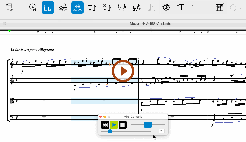The width and height of the screenshot is (246, 142).
Task: Choose the insert note tool
Action: click(x=92, y=8)
